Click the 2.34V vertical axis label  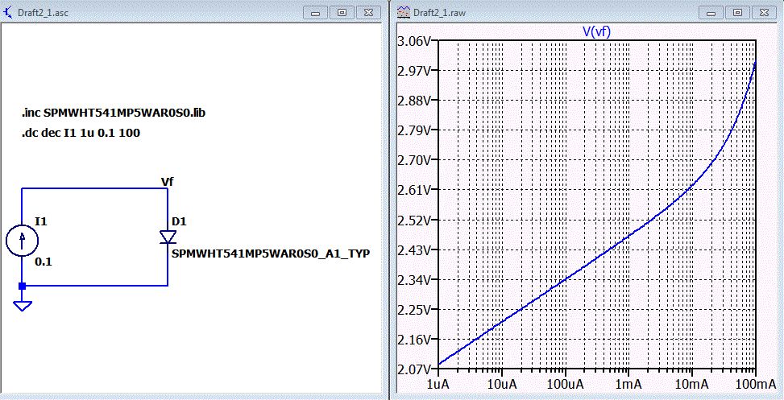click(414, 279)
